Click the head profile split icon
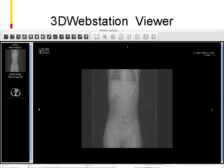The width and height of the screenshot is (224, 168). pos(86,37)
